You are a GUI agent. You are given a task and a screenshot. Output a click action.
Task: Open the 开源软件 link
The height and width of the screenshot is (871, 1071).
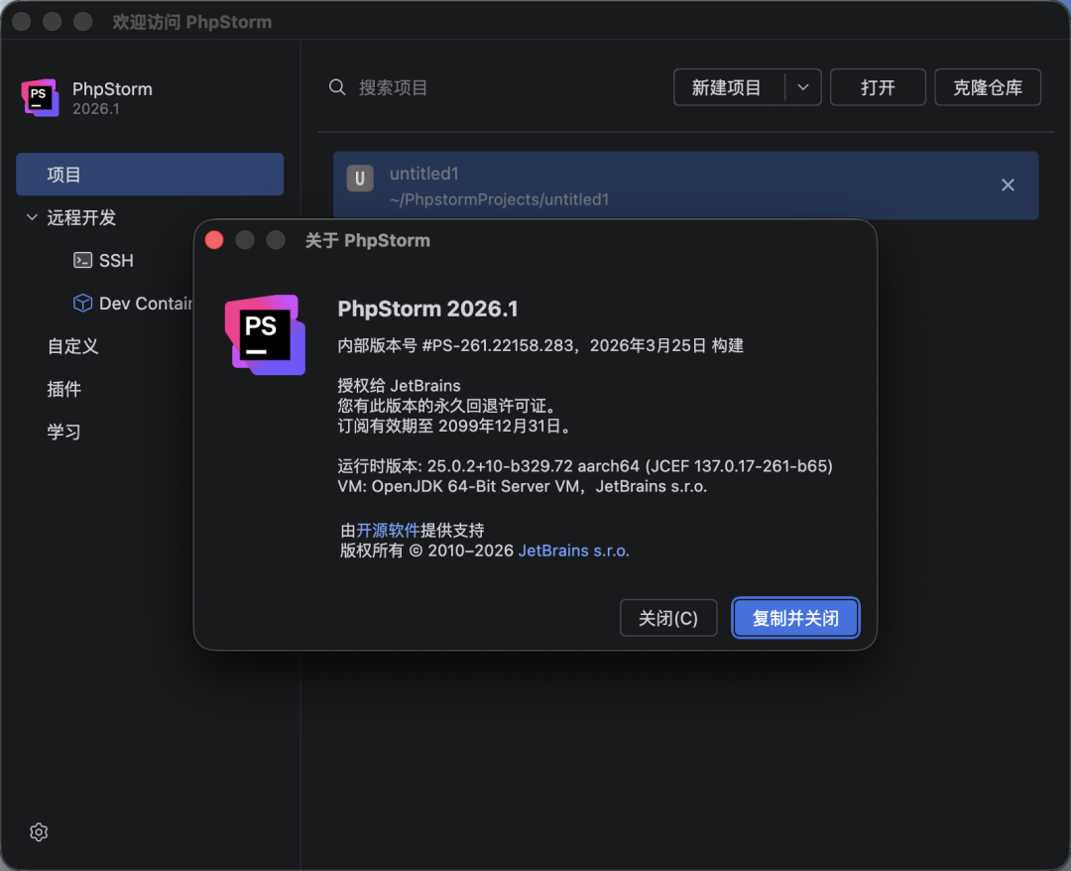(x=388, y=530)
